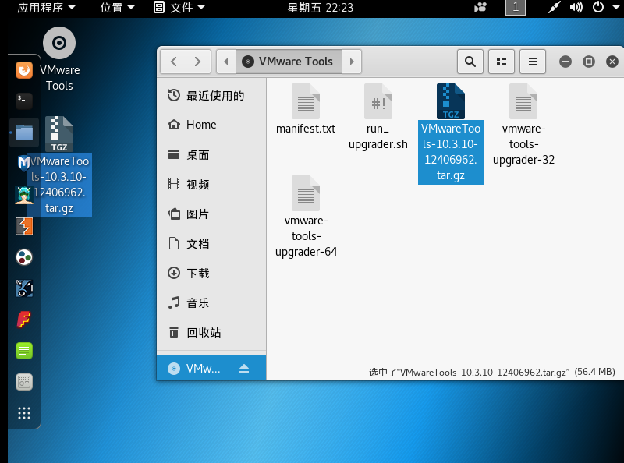Select the manifest.txt file
The height and width of the screenshot is (463, 624).
305,109
